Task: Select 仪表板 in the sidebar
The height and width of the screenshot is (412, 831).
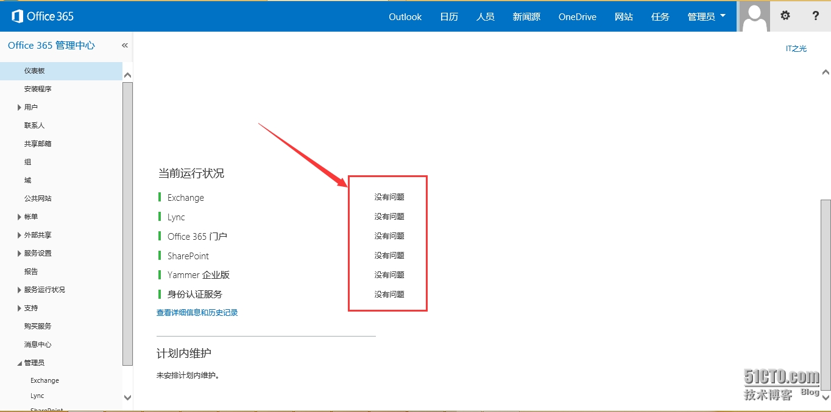Action: point(35,71)
